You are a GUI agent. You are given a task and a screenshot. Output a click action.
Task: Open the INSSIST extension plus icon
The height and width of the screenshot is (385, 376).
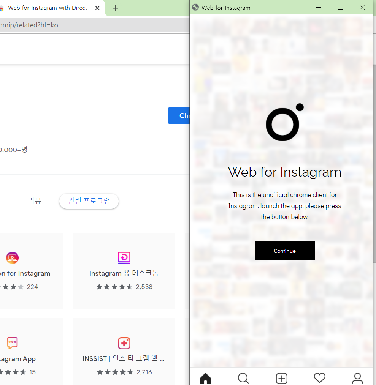(124, 343)
